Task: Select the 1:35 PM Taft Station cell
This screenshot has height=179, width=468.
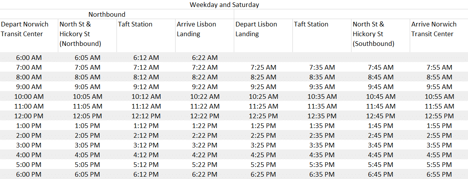Action: (322, 126)
